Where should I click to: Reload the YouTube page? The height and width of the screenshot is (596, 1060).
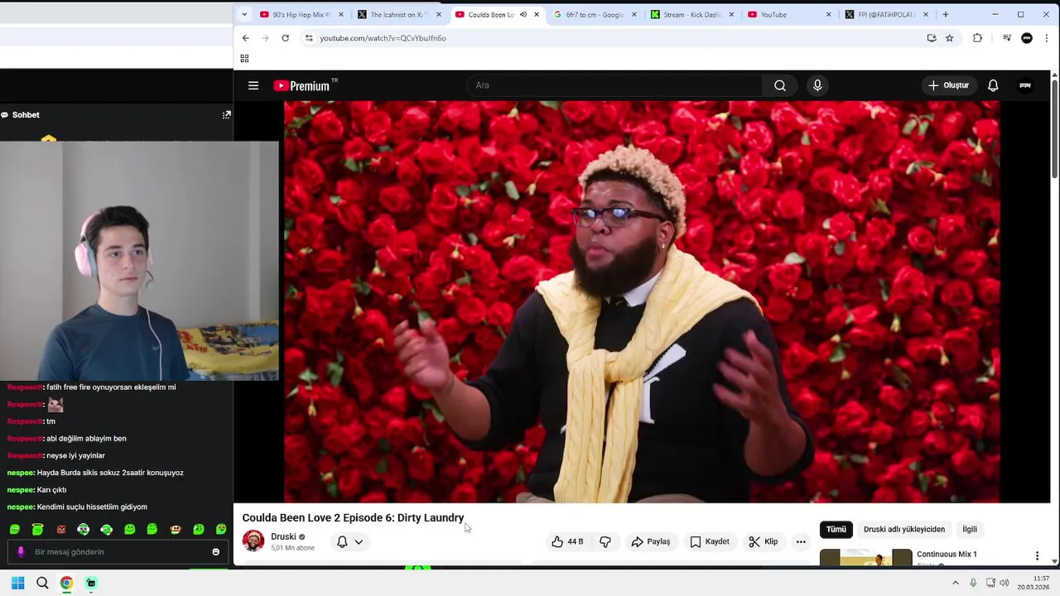(285, 38)
